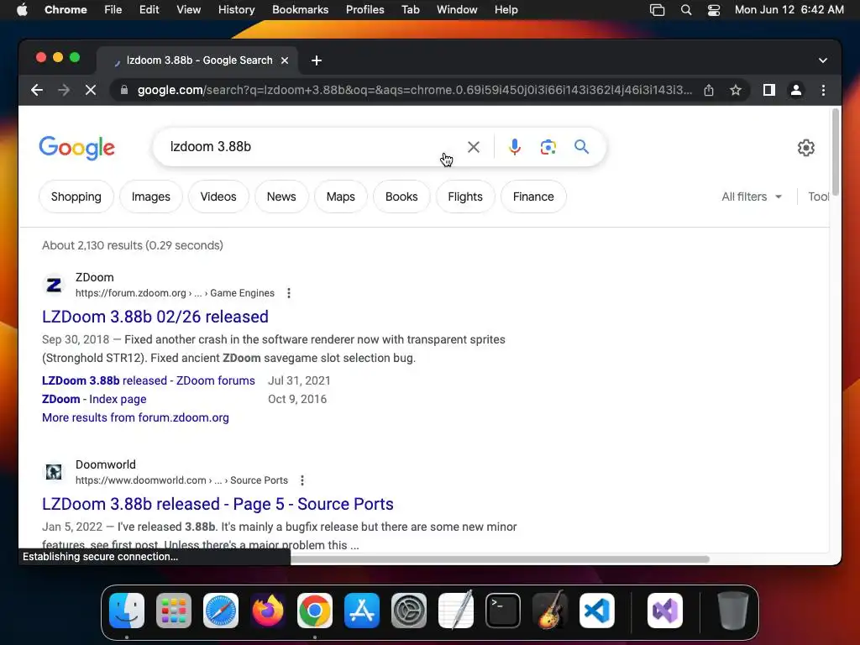The image size is (860, 645).
Task: Open Finder from the Dock
Action: click(x=127, y=611)
